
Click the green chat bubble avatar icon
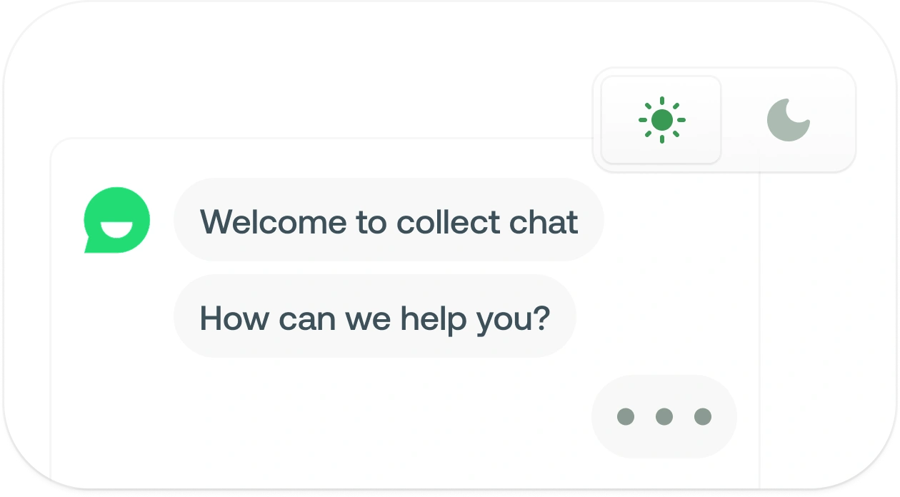pyautogui.click(x=117, y=220)
